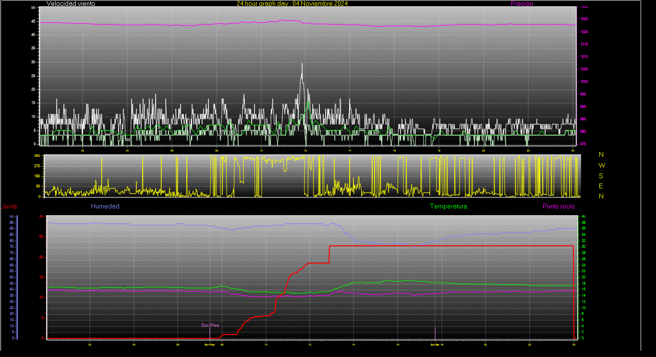Click the "1025" value on the pressure axis
This screenshot has height=357, width=656.
point(584,19)
